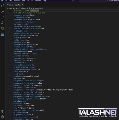Click the navigate back arrow in title bar
Screen dimensions: 119x120
pyautogui.click(x=73, y=1)
